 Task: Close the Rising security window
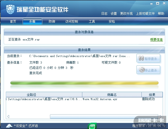(164, 3)
